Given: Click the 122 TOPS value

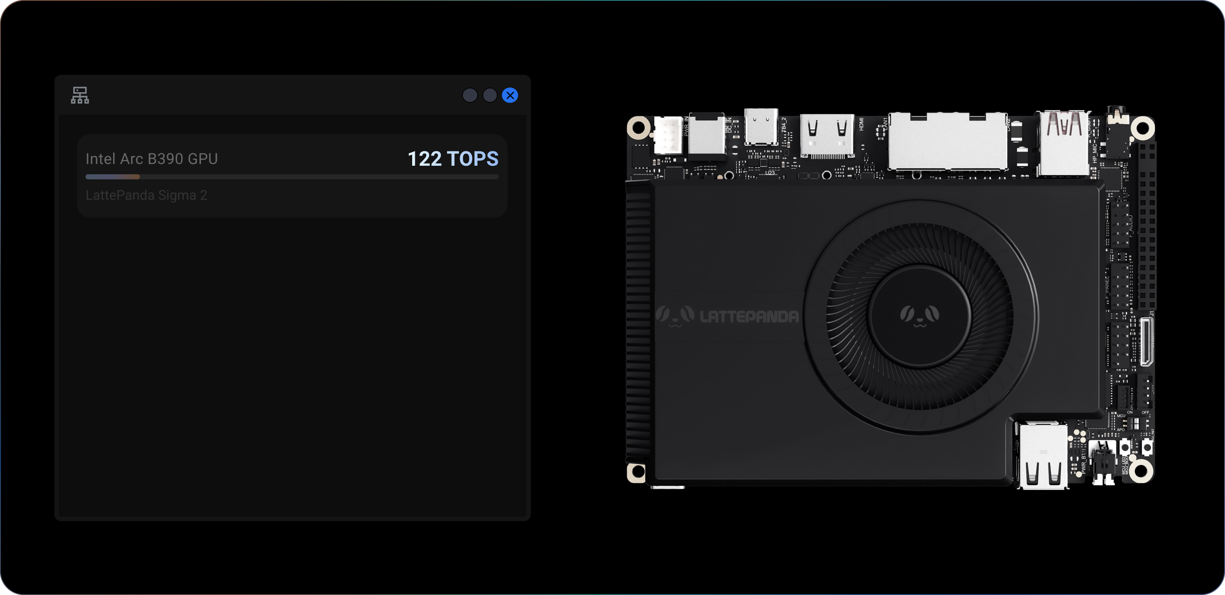Looking at the screenshot, I should point(453,159).
